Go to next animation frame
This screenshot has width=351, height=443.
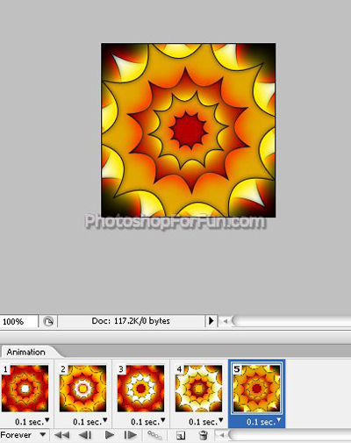pyautogui.click(x=130, y=435)
